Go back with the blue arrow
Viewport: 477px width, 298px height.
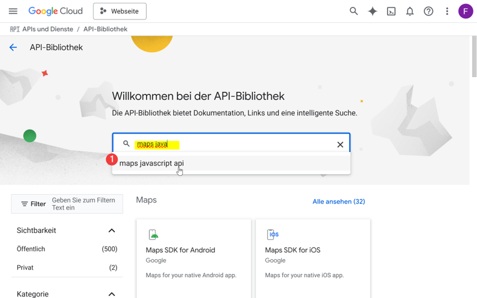pyautogui.click(x=13, y=47)
